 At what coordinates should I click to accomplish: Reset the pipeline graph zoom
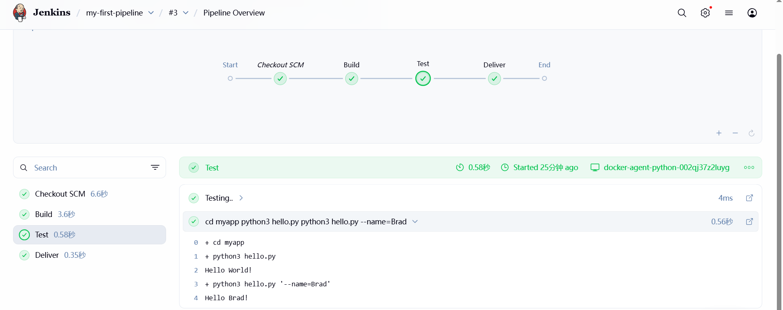(751, 133)
